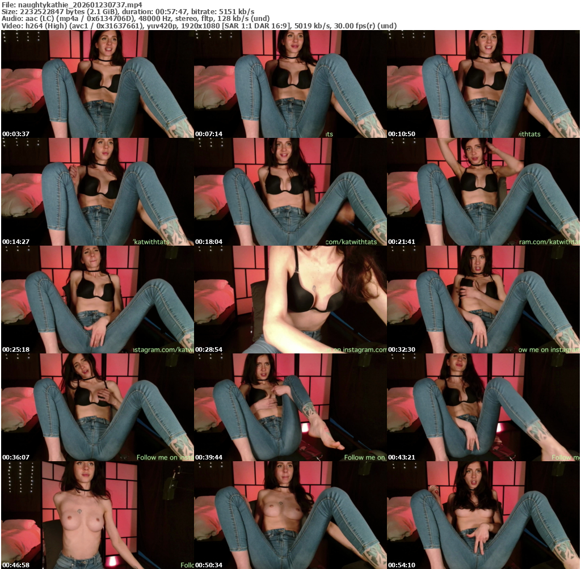Click the File name line in header
The image size is (581, 569).
click(71, 5)
